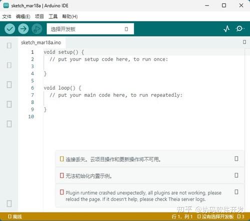Click the Verify checkmark button
Image resolution: width=250 pixels, height=221 pixels.
(10, 29)
